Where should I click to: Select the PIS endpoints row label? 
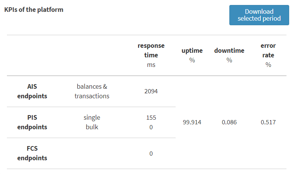(32, 122)
